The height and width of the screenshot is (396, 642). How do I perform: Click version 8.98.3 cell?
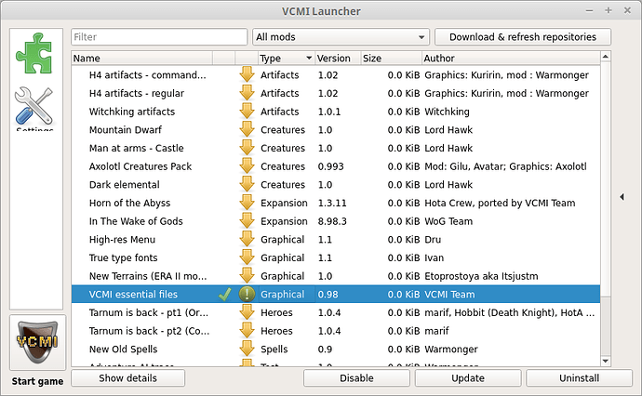(332, 221)
